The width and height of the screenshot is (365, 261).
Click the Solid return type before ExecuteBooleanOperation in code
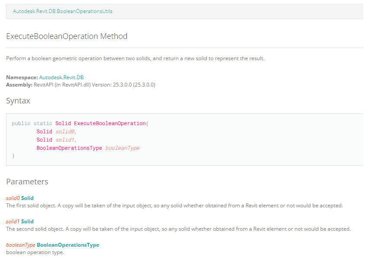pyautogui.click(x=63, y=123)
